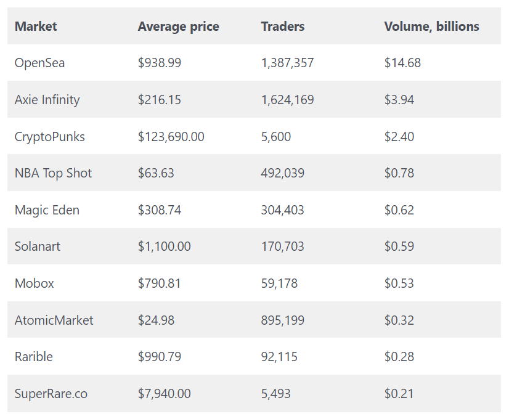Screen dimensions: 509x419
Task: Click the Market column header
Action: pos(36,26)
